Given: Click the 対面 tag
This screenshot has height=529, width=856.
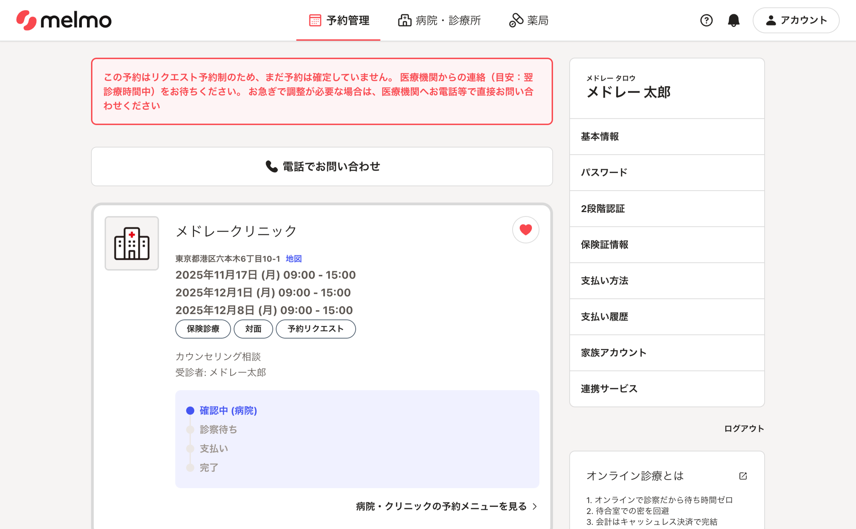Looking at the screenshot, I should pyautogui.click(x=253, y=329).
